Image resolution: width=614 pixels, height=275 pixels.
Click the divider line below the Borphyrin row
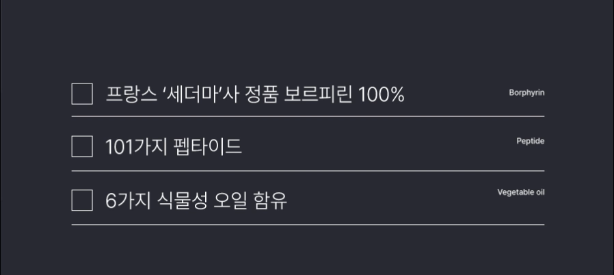click(x=308, y=116)
